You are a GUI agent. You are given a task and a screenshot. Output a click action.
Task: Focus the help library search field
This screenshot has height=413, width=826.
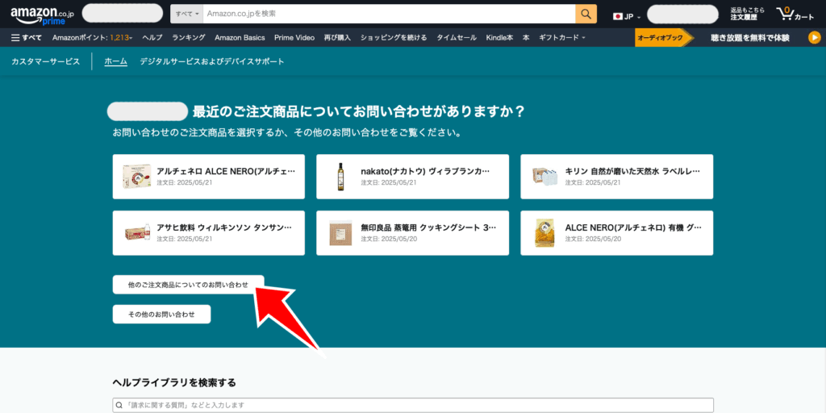[x=413, y=405]
